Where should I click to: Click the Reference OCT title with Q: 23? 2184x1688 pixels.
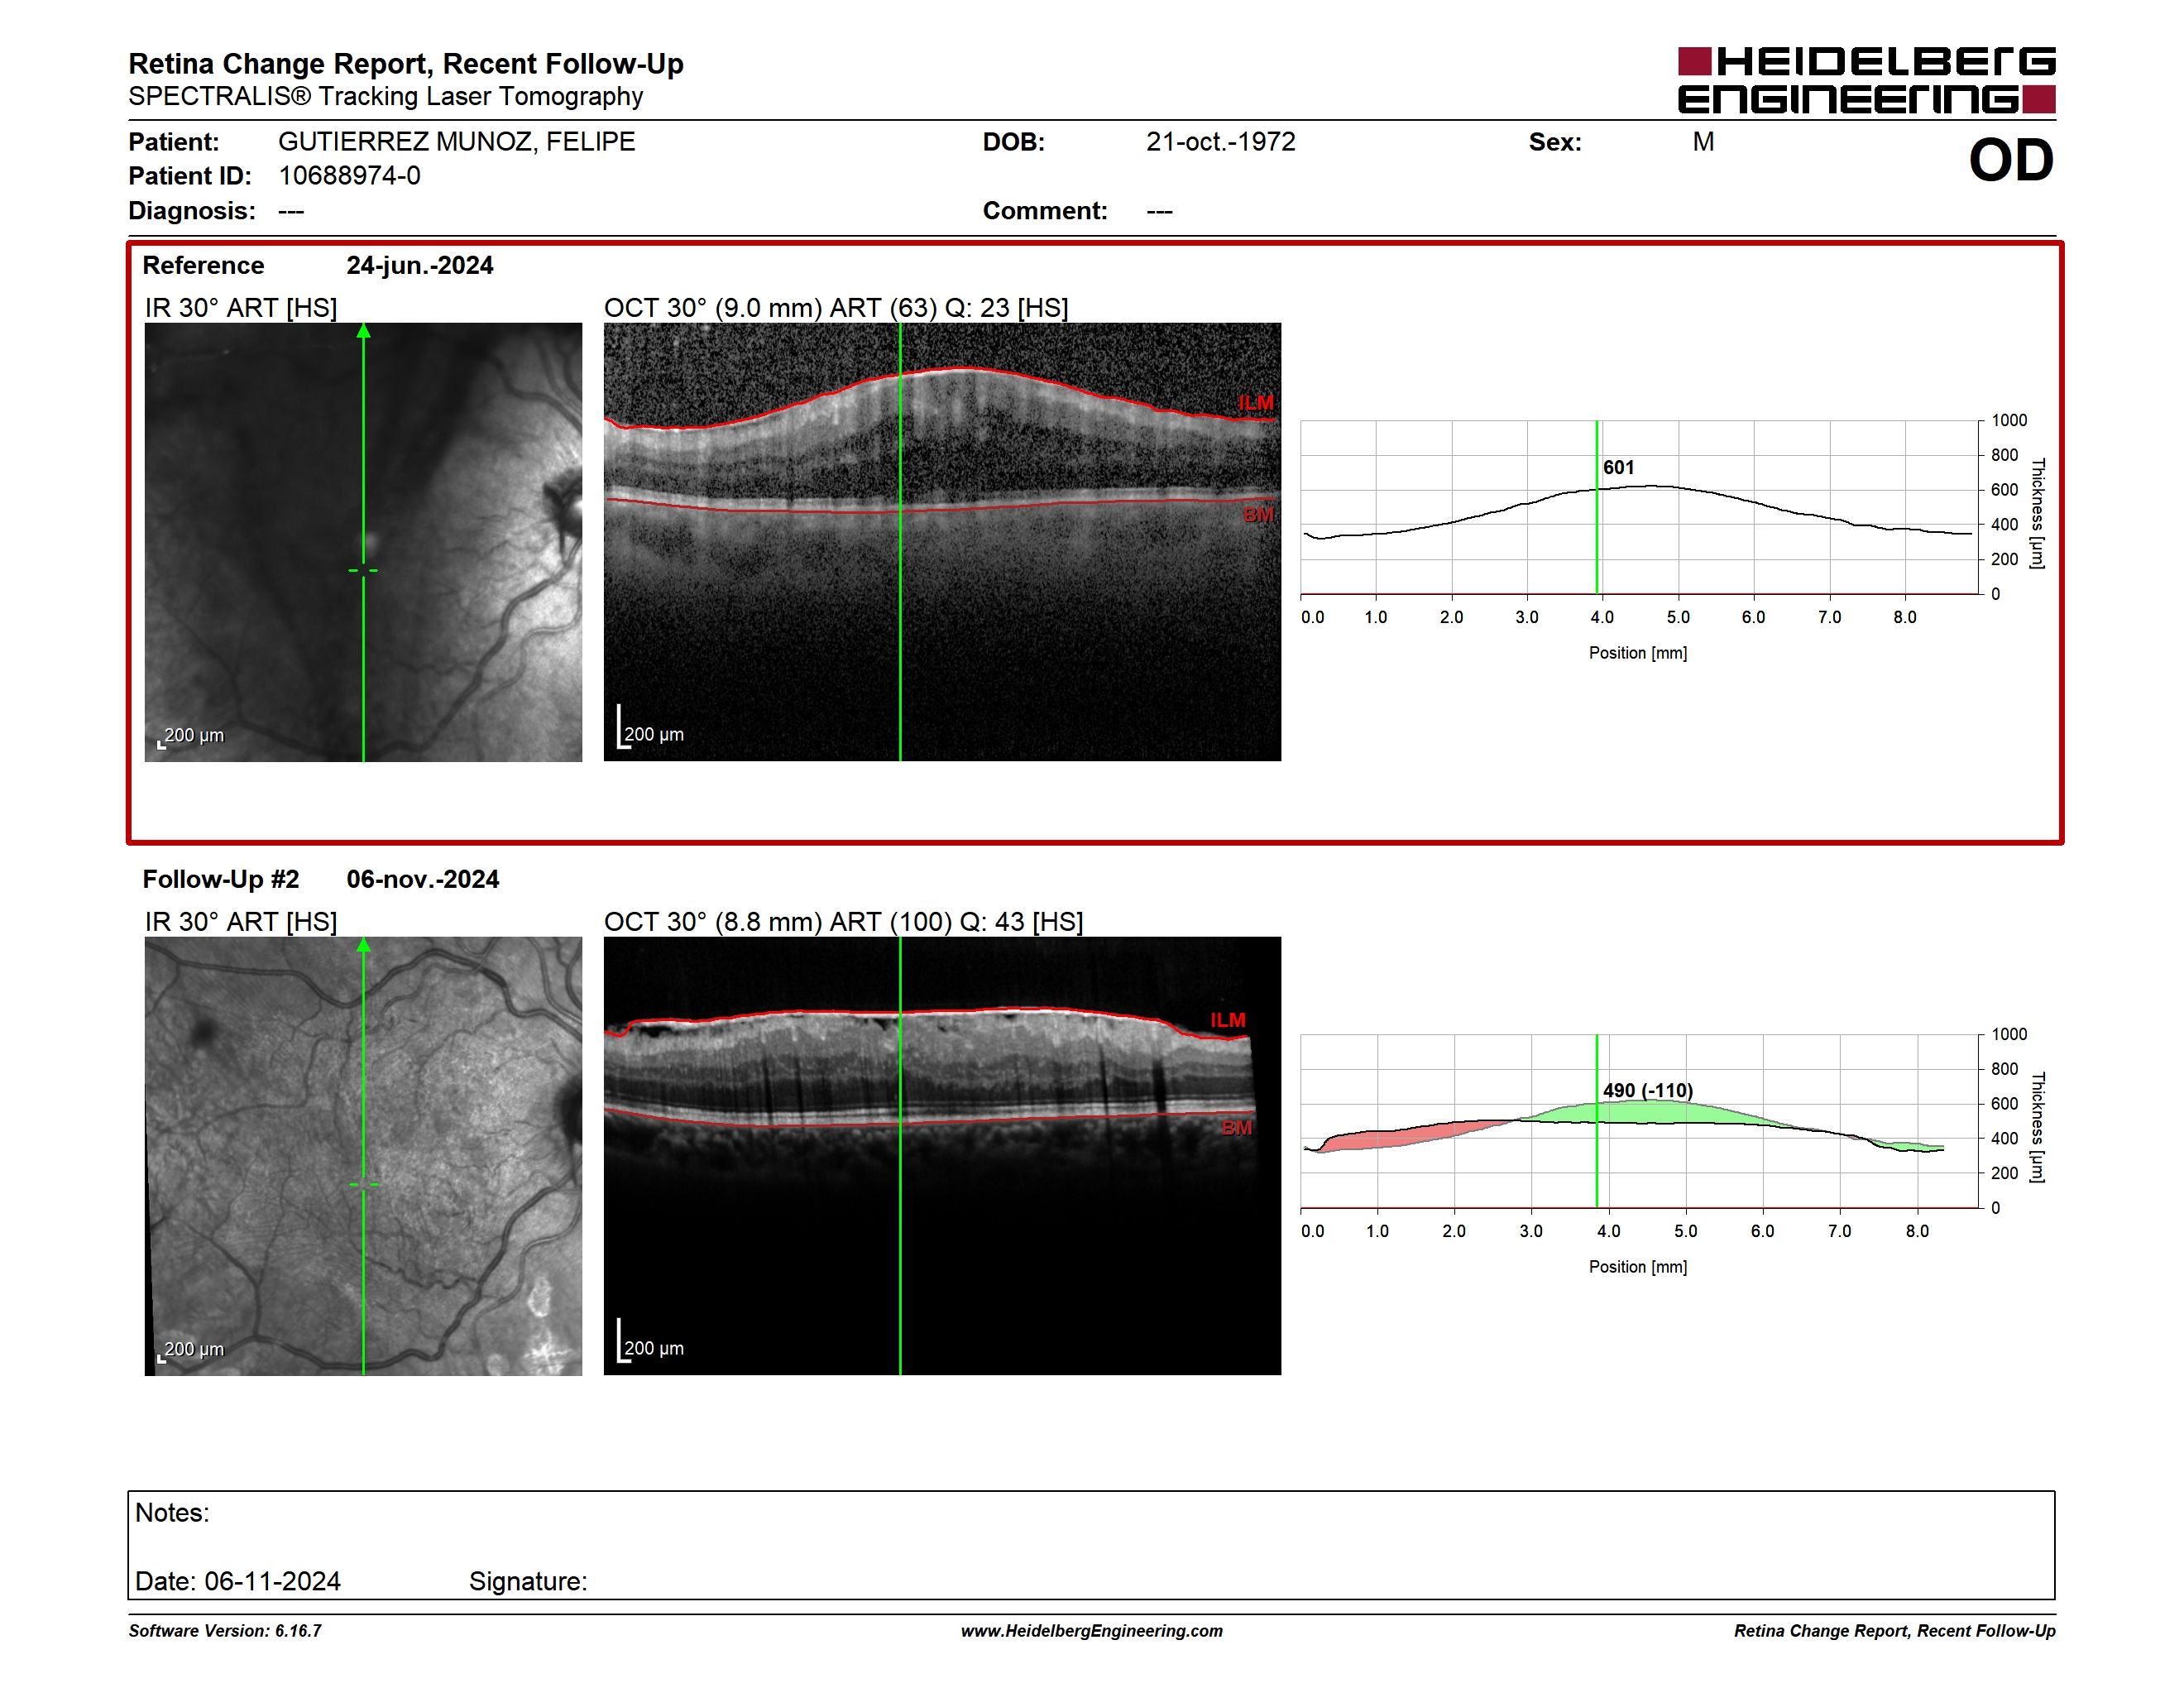coord(836,308)
